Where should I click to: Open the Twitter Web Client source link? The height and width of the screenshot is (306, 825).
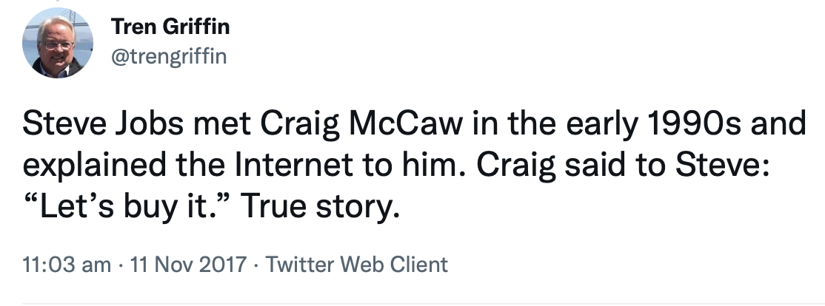(x=356, y=264)
